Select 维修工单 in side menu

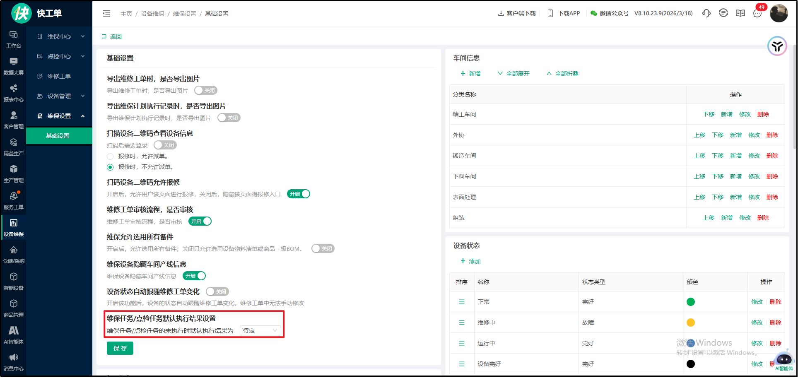click(x=59, y=76)
